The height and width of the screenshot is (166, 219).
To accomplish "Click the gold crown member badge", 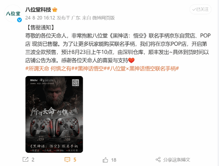I will click(x=55, y=10).
